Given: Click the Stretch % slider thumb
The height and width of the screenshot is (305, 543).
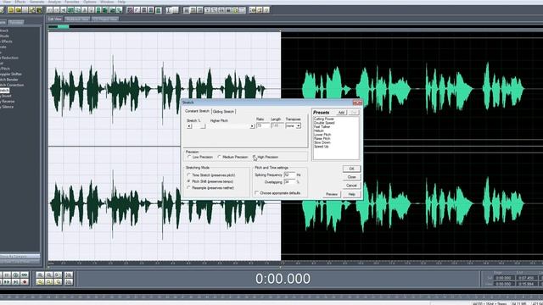Looking at the screenshot, I should (203, 126).
